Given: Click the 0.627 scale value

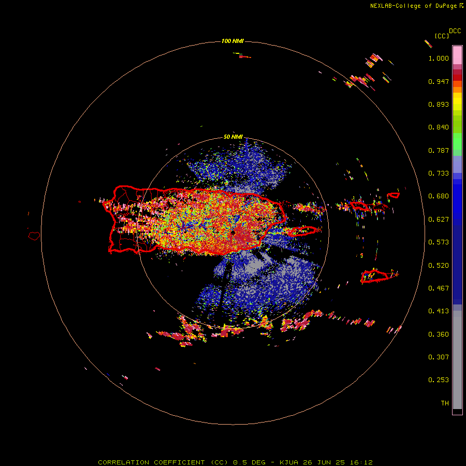Looking at the screenshot, I should pyautogui.click(x=439, y=220).
